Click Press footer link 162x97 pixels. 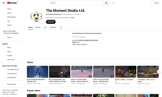coord(9,90)
